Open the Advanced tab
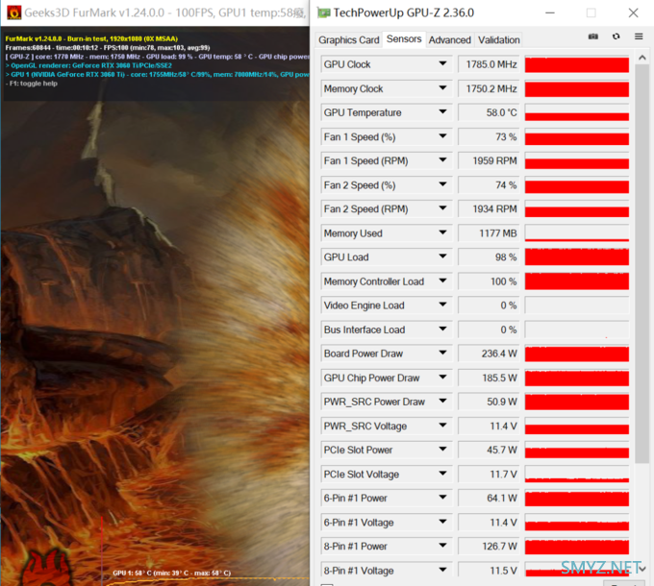The width and height of the screenshot is (654, 586). tap(450, 40)
